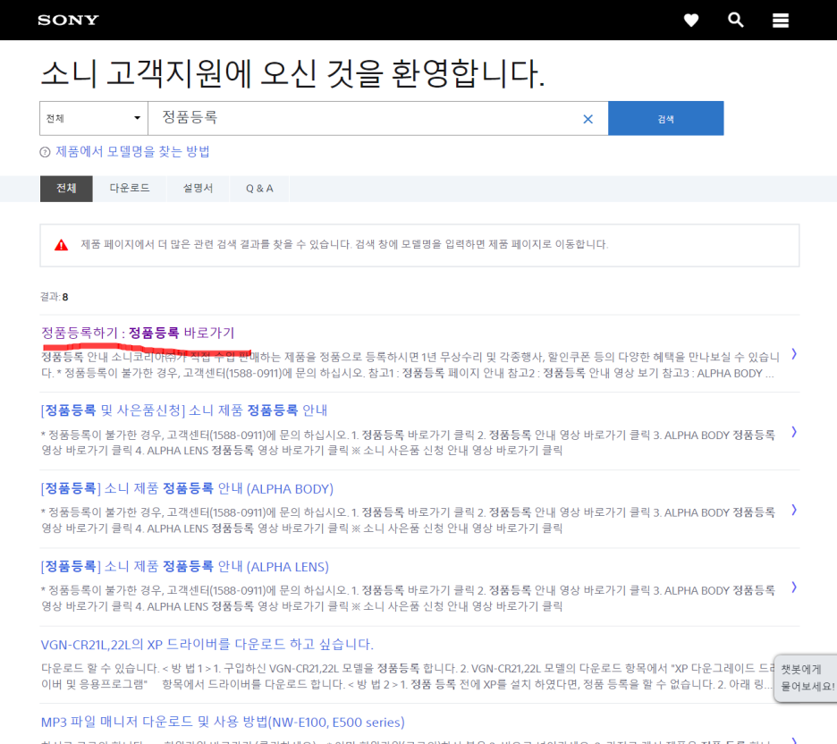Image resolution: width=837 pixels, height=744 pixels.
Task: Click the blue 검색 button
Action: [x=665, y=118]
